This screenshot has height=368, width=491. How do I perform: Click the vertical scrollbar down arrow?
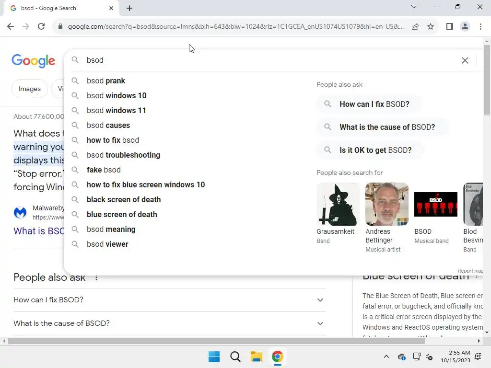pyautogui.click(x=487, y=333)
